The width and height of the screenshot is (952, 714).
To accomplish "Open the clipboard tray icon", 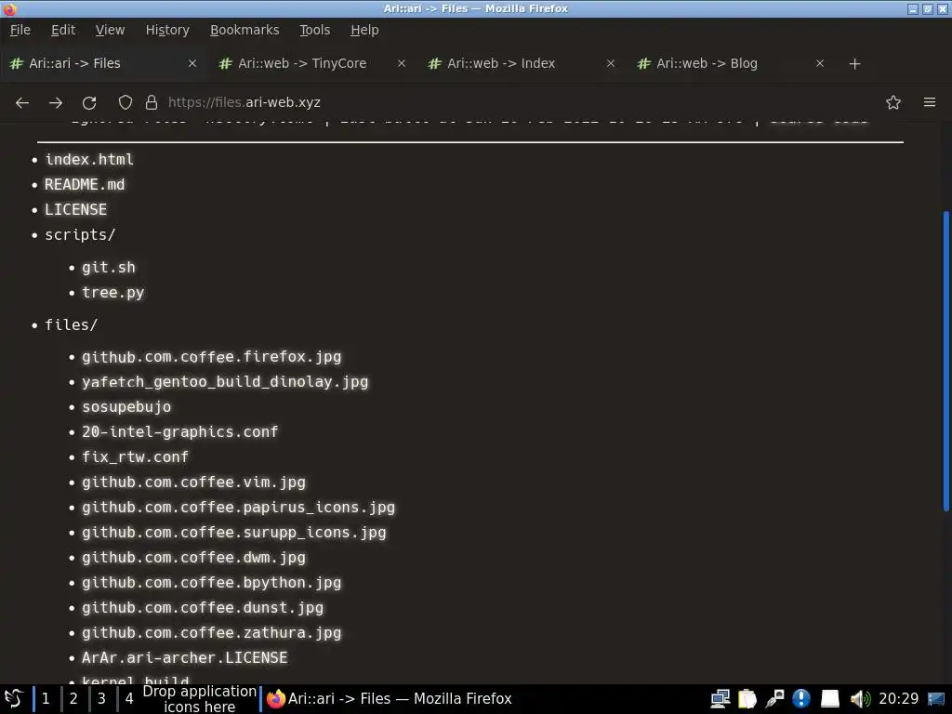I will tap(747, 699).
